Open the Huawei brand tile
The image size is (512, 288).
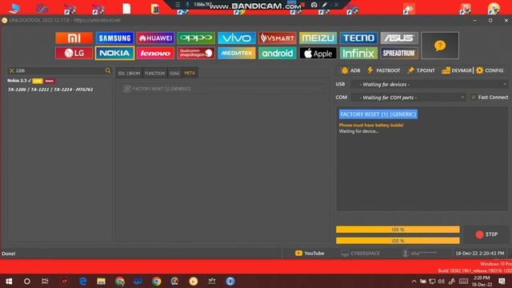[155, 38]
